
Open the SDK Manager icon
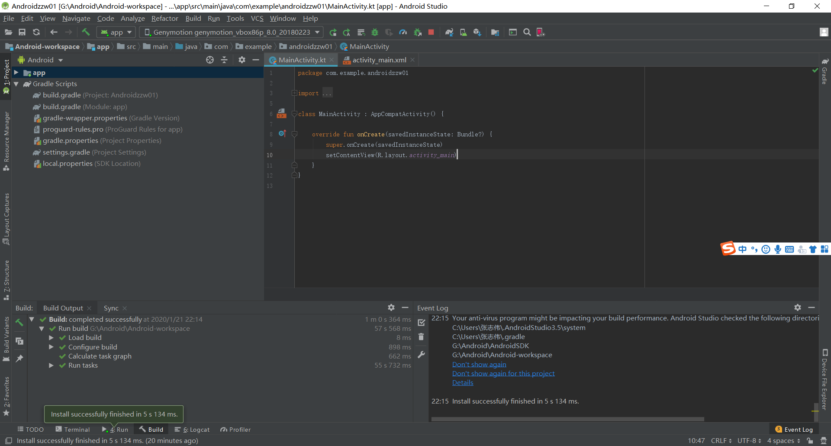pyautogui.click(x=477, y=32)
